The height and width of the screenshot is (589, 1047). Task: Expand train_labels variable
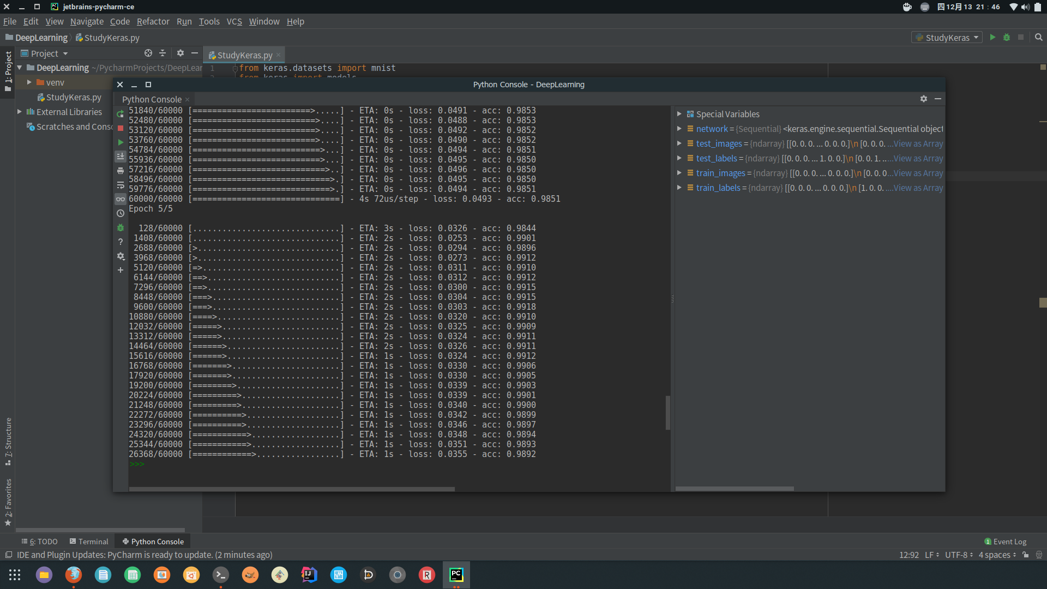(x=679, y=188)
